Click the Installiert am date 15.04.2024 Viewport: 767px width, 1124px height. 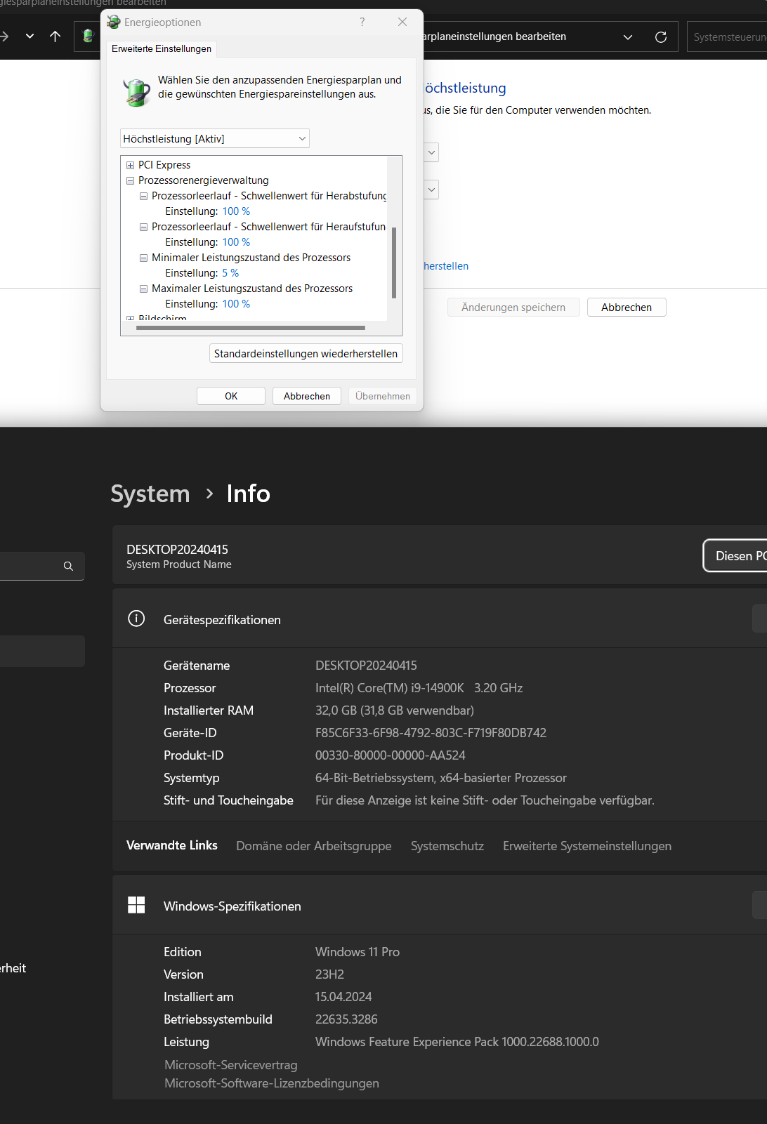point(343,997)
